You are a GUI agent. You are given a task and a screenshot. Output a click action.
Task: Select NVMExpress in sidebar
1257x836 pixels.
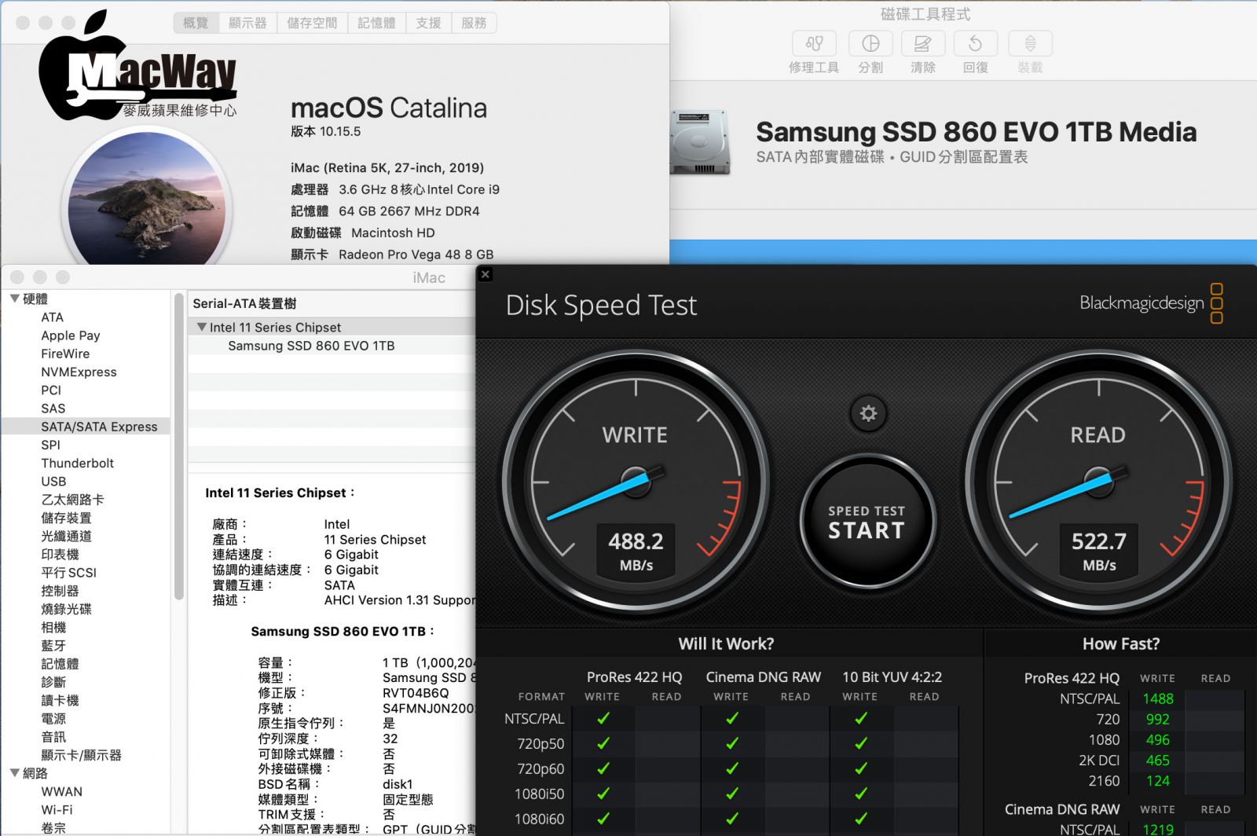pyautogui.click(x=79, y=372)
